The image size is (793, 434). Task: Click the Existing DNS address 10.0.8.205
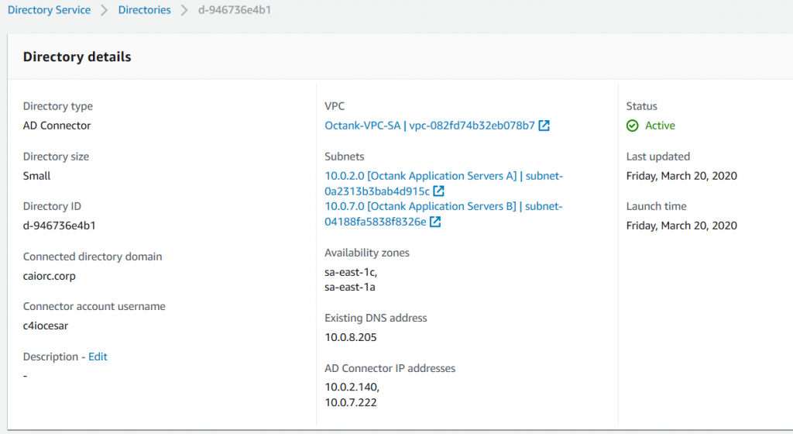(351, 337)
